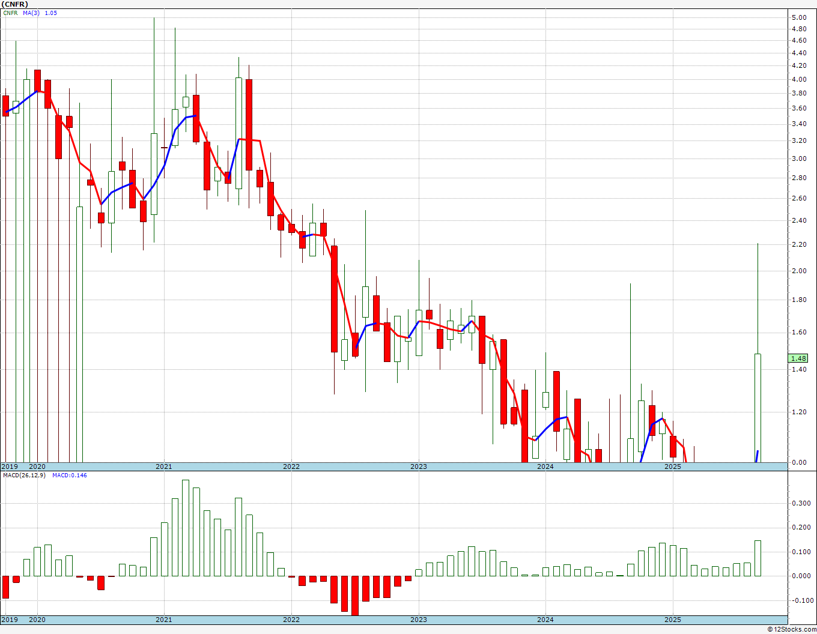This screenshot has width=817, height=634.
Task: Click the 1.20 price axis label
Action: [x=798, y=412]
